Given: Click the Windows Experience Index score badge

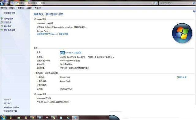Looking at the screenshot, I should click(x=62, y=53).
